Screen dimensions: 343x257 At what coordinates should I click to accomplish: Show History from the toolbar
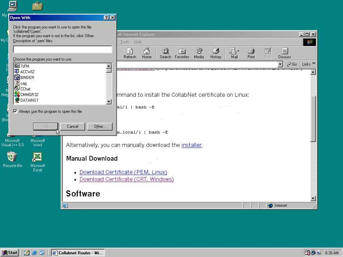coord(216,53)
